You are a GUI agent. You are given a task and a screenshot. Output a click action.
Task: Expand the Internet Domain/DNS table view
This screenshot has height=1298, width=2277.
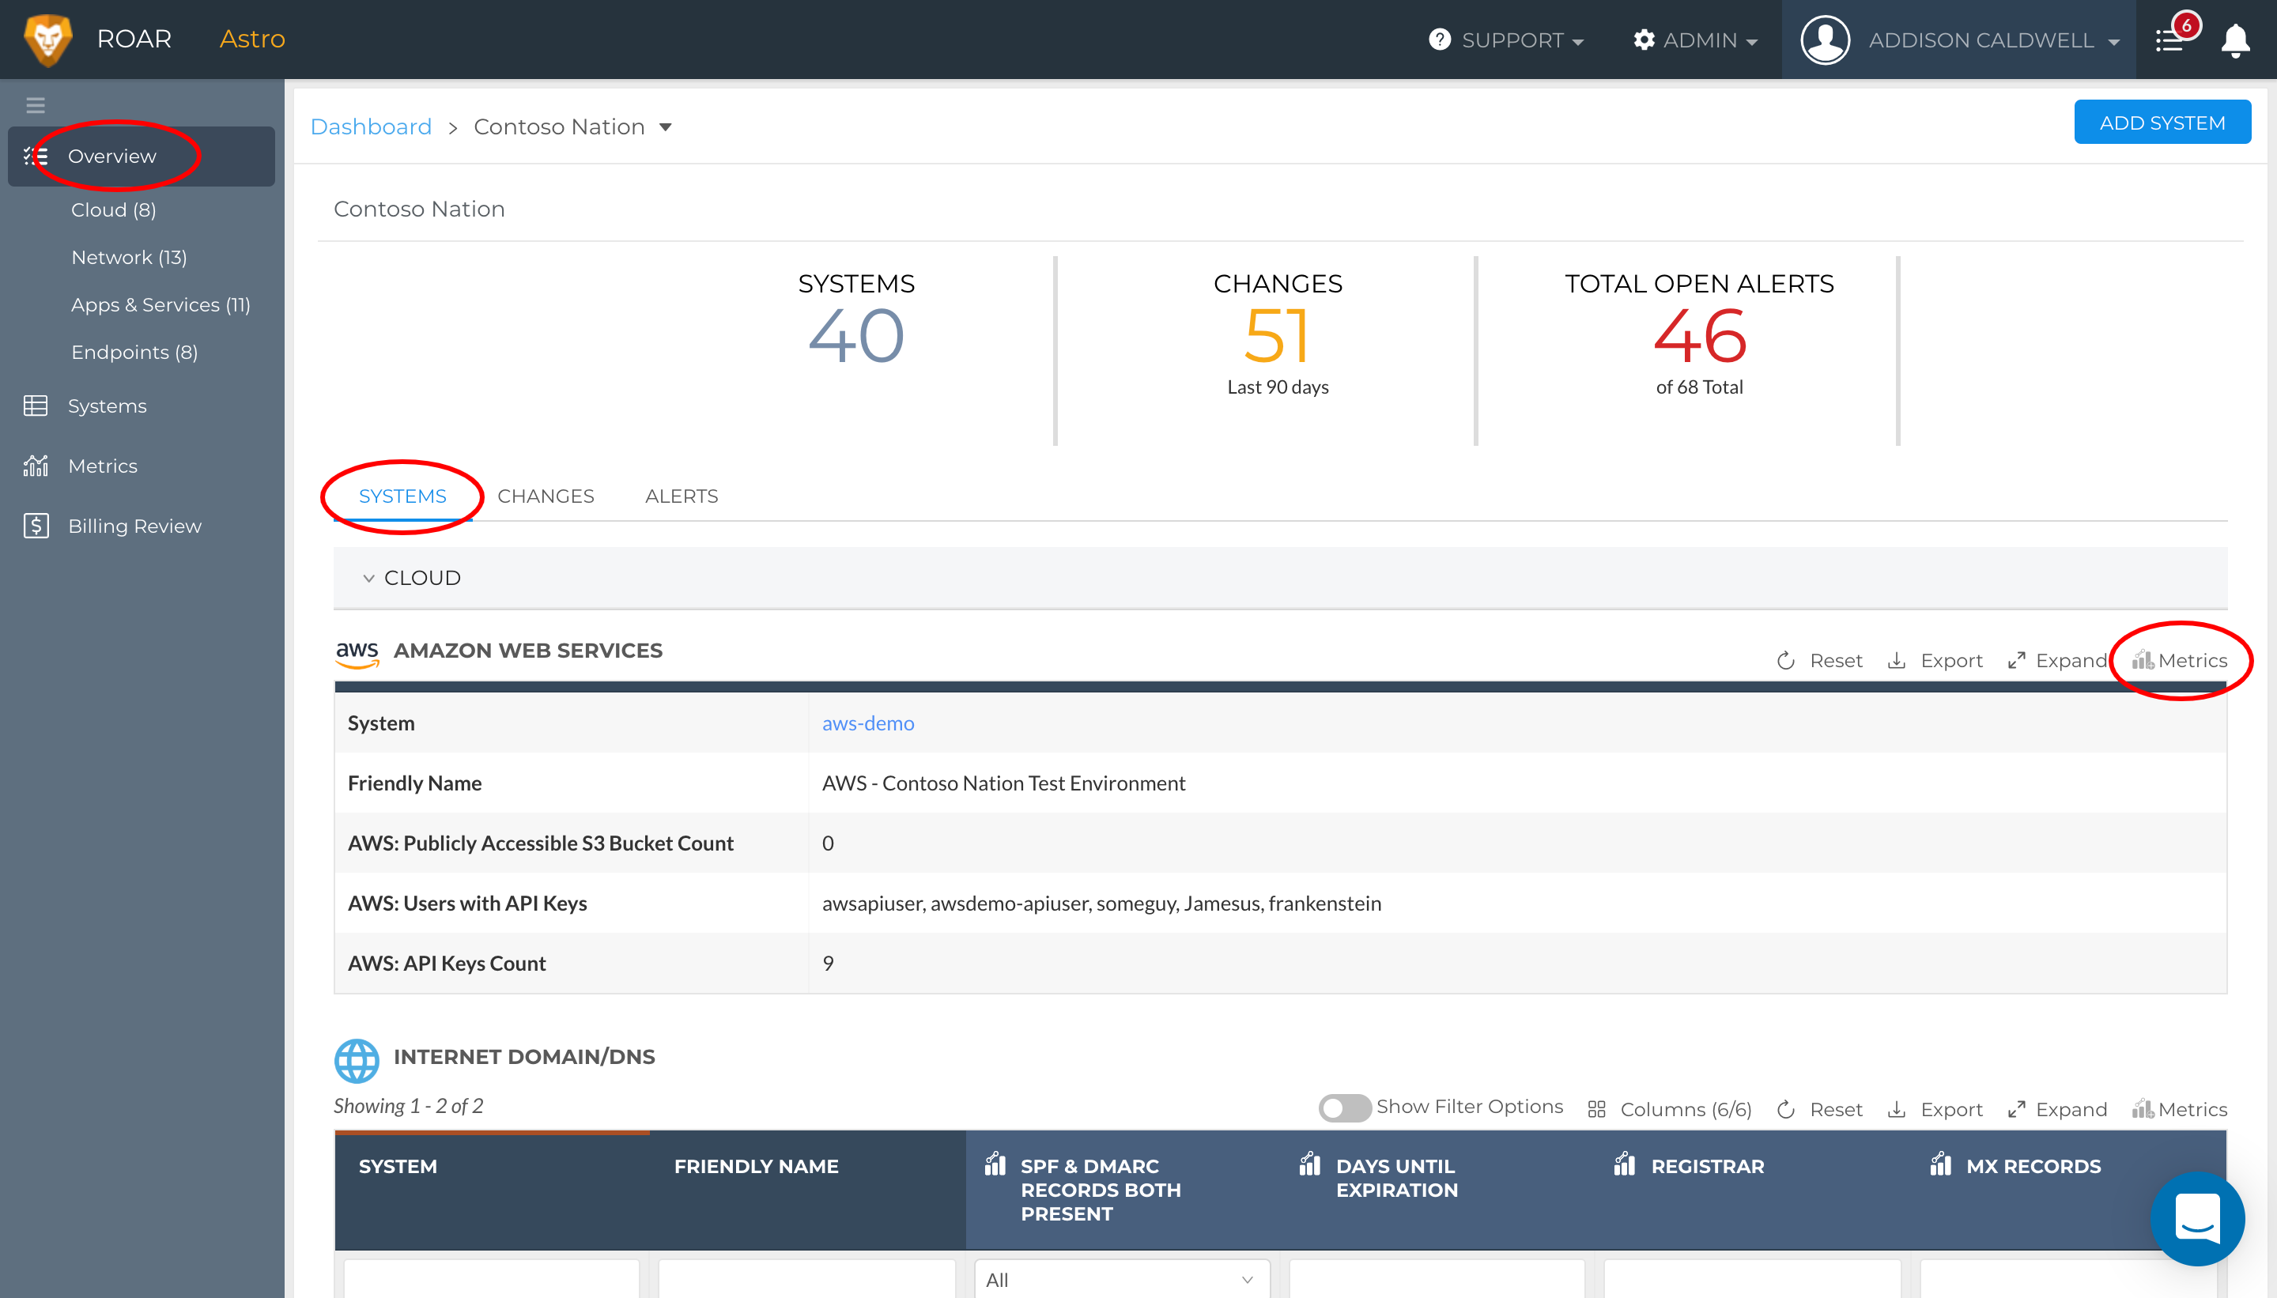pyautogui.click(x=2058, y=1109)
